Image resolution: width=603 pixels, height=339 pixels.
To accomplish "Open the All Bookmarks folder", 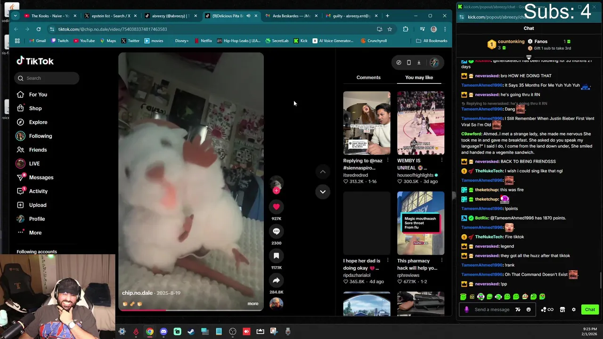I will click(432, 41).
